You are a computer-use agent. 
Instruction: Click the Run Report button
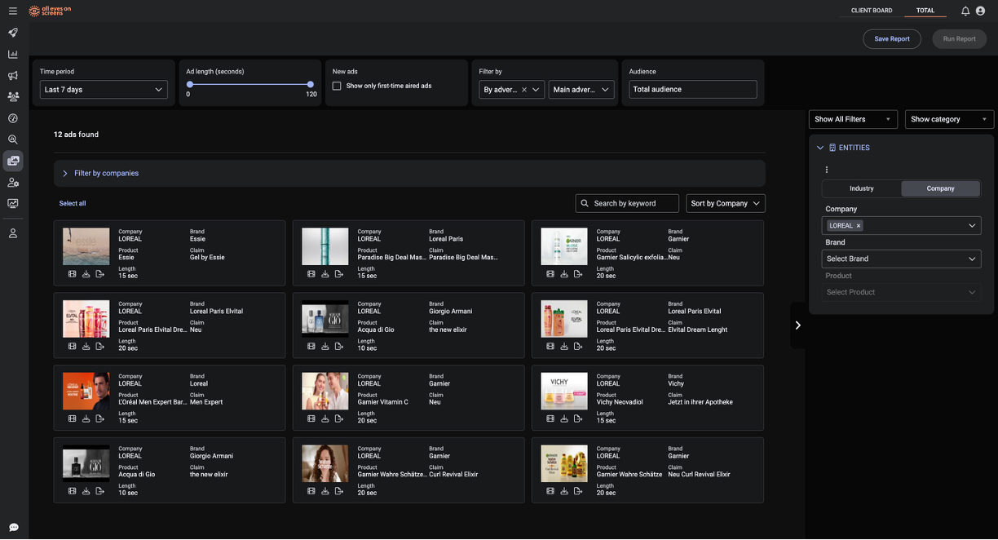click(960, 38)
